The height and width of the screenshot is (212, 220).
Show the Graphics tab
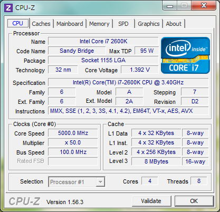click(149, 24)
